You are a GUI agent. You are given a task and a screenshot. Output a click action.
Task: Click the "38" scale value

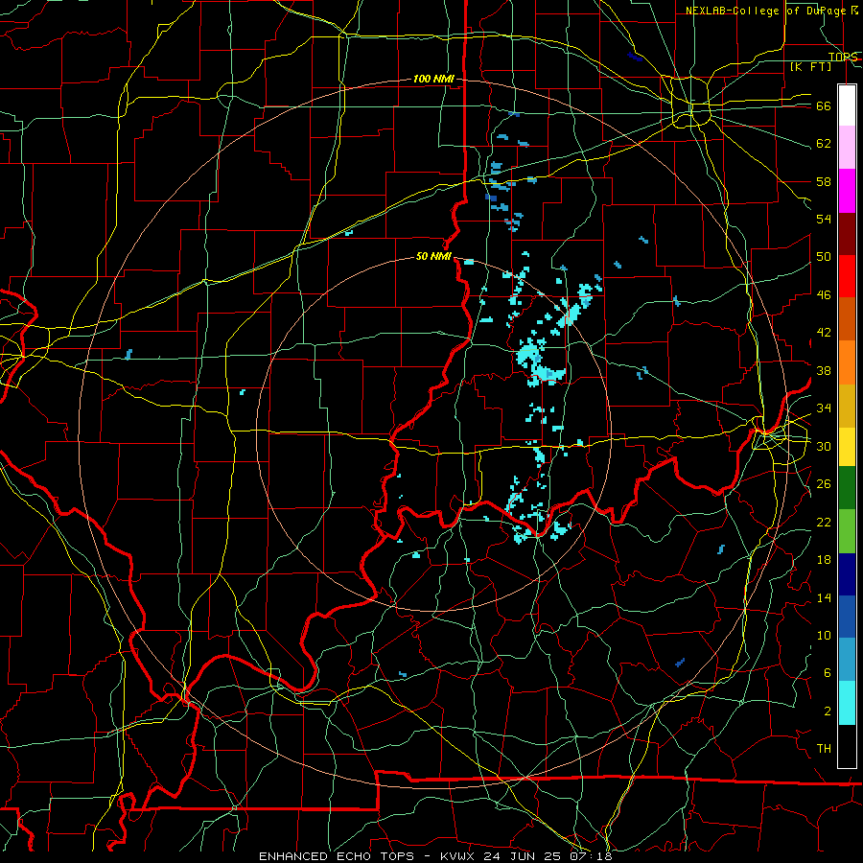(824, 371)
